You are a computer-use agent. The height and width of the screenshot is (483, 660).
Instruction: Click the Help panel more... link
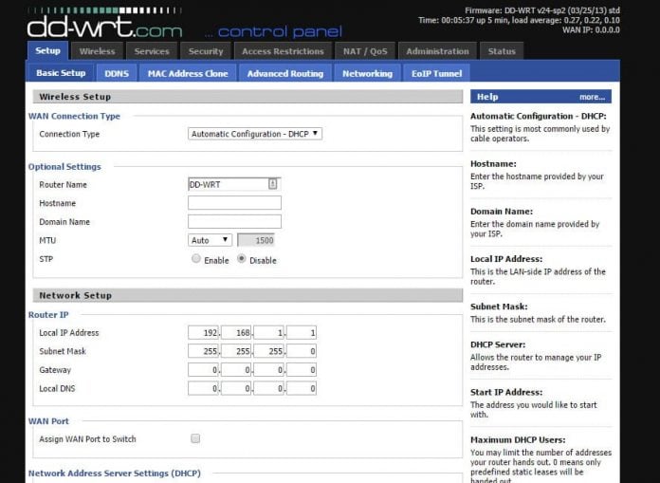click(x=592, y=97)
